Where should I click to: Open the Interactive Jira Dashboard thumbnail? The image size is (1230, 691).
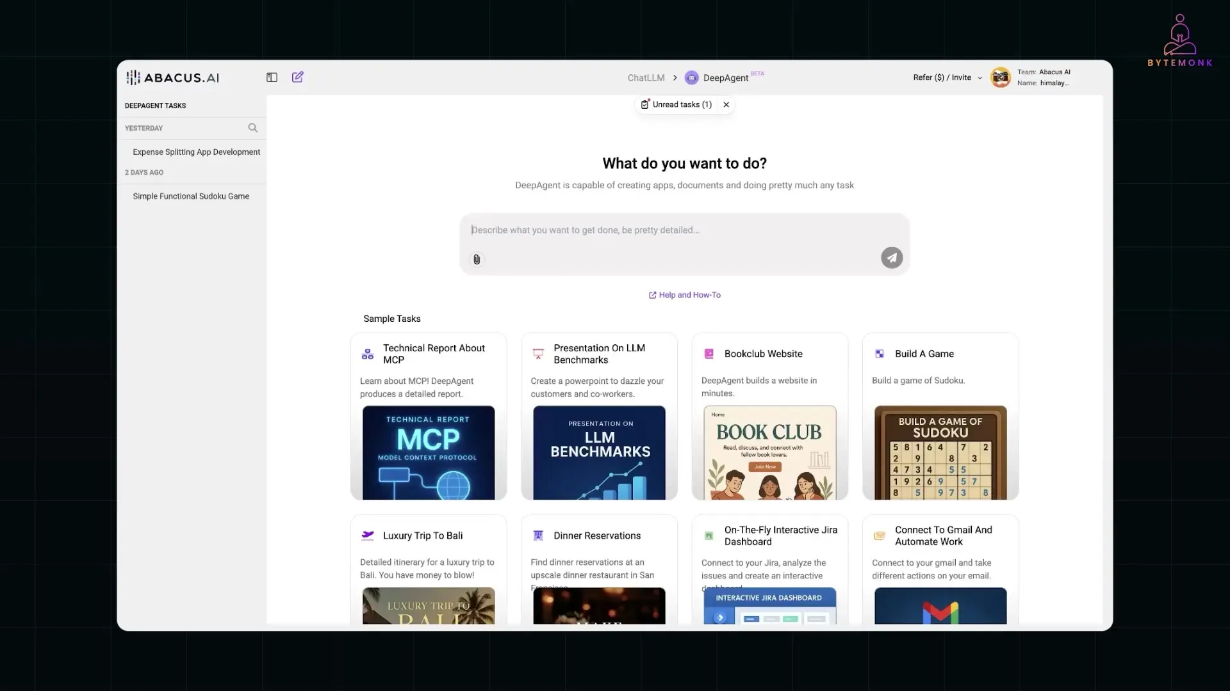[769, 605]
